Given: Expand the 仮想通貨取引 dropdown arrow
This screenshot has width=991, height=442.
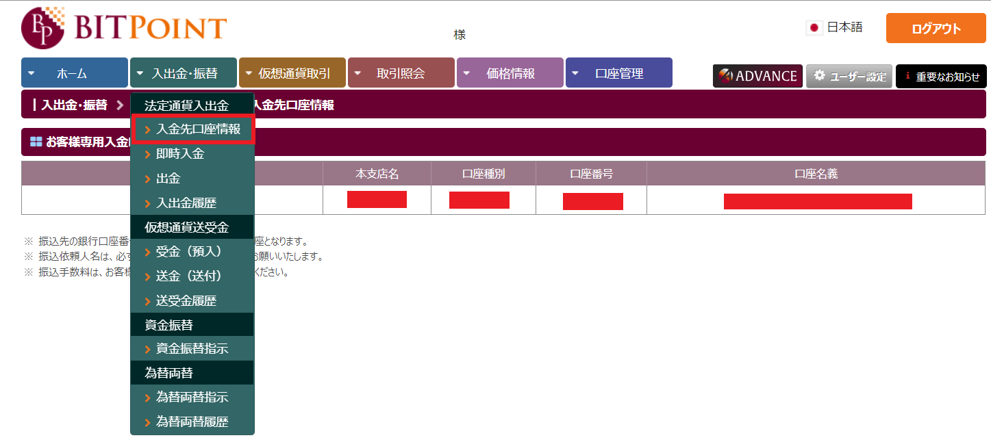Looking at the screenshot, I should pyautogui.click(x=248, y=73).
